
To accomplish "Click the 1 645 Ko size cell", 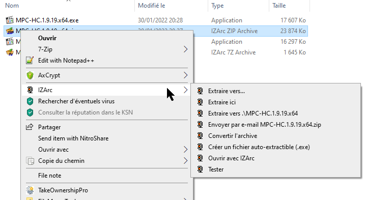I will tap(295, 52).
